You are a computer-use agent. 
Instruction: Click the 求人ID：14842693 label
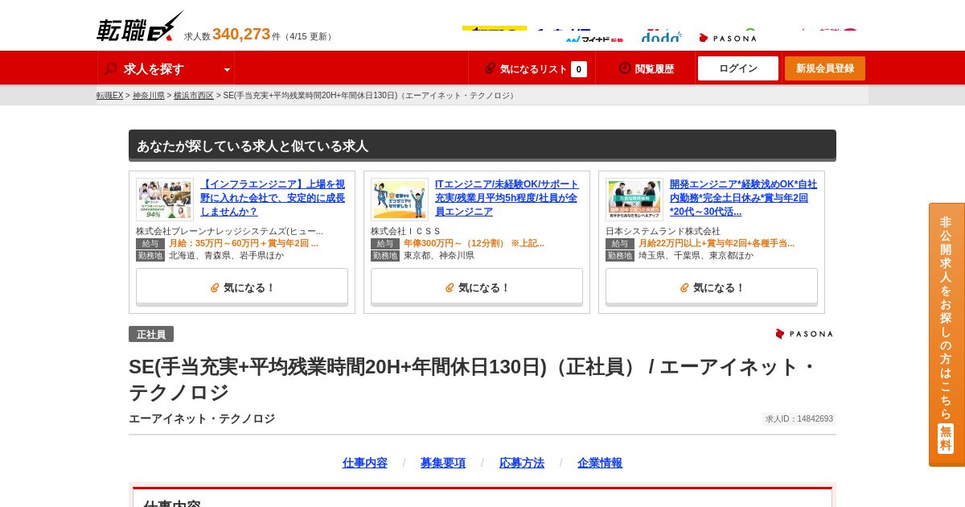(x=799, y=419)
